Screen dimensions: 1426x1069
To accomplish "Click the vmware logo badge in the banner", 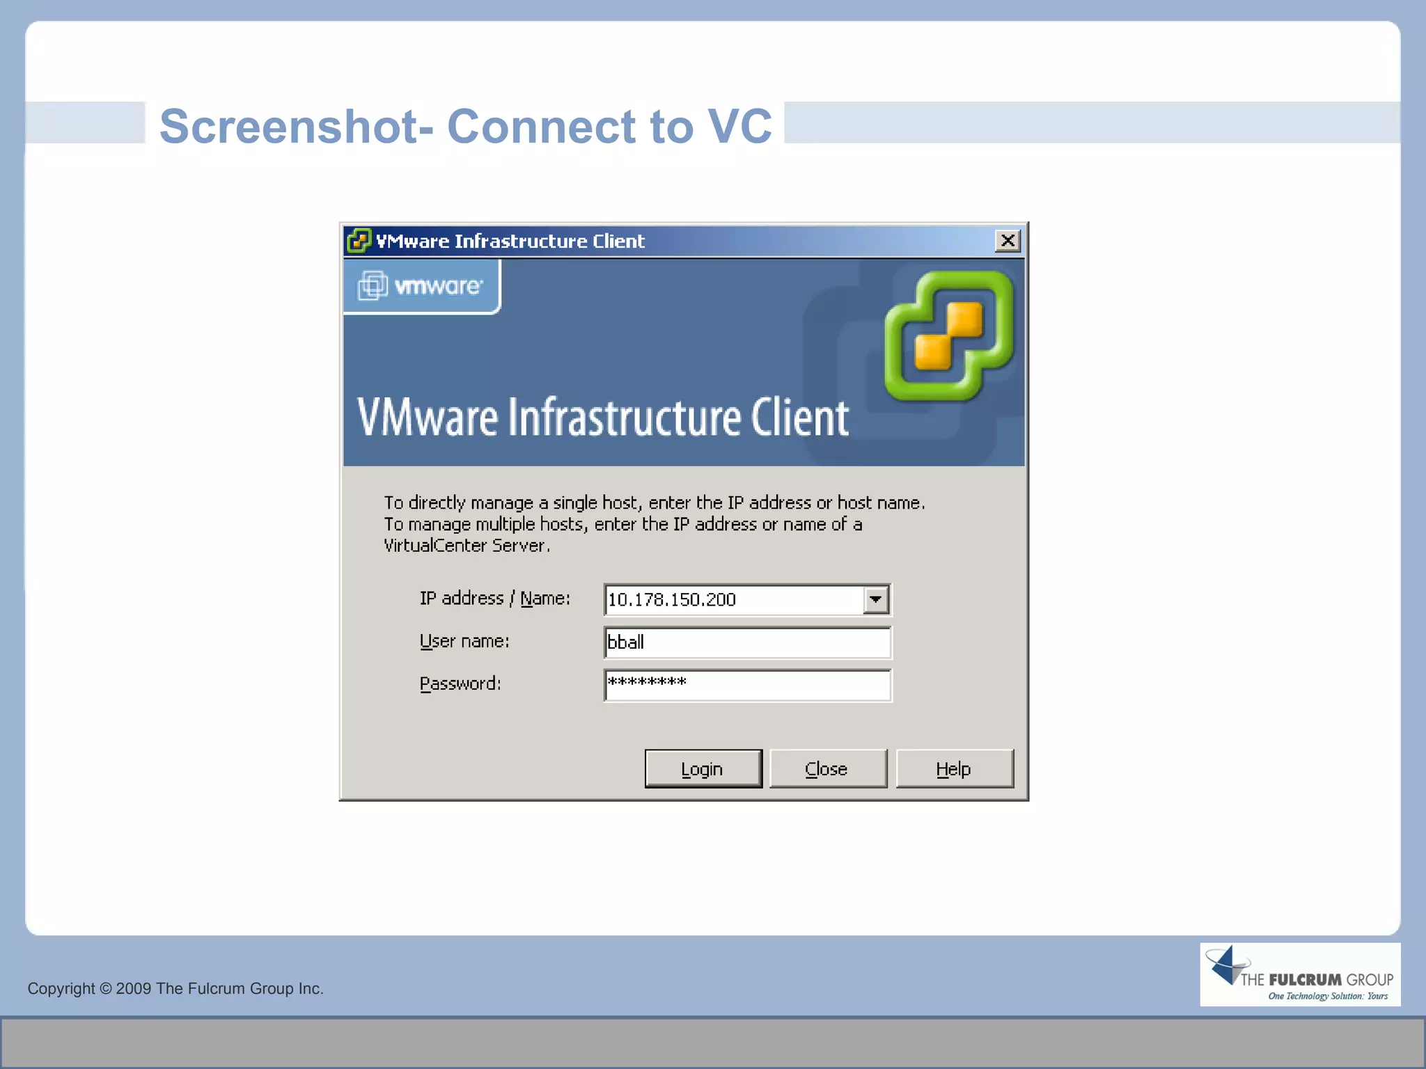I will [421, 286].
